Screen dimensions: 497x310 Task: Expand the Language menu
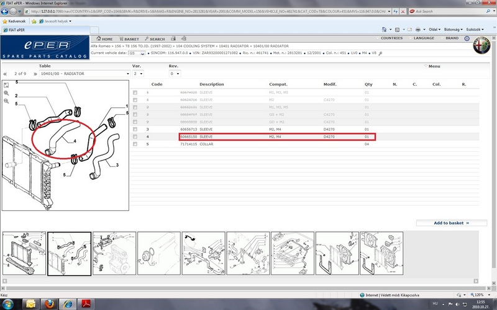pos(422,38)
